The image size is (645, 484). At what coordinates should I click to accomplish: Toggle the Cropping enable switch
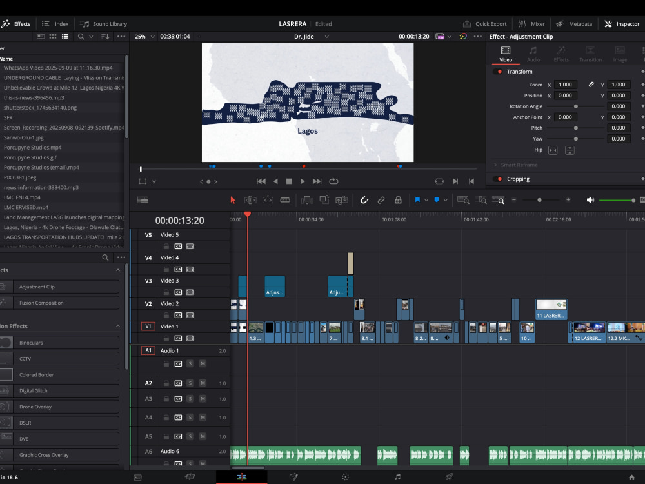click(498, 179)
